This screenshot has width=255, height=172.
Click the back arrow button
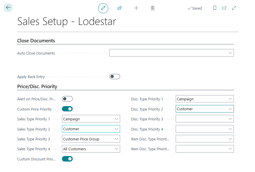click(x=8, y=8)
